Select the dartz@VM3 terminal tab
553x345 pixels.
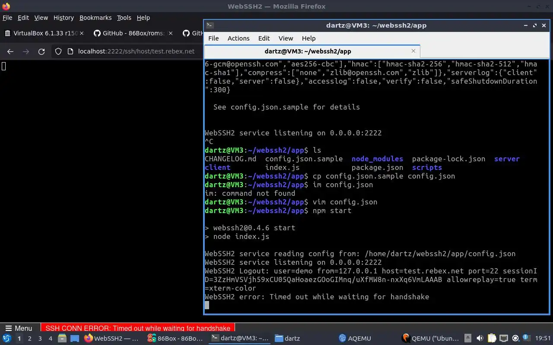pyautogui.click(x=311, y=51)
